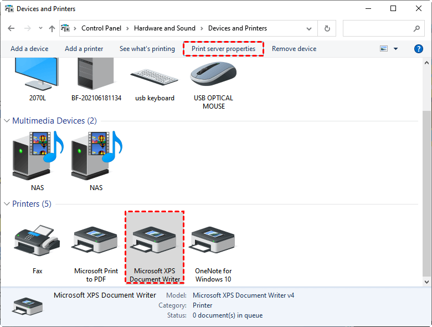The width and height of the screenshot is (432, 327).
Task: Click the status '0 document(s) in queue'
Action: pyautogui.click(x=228, y=315)
